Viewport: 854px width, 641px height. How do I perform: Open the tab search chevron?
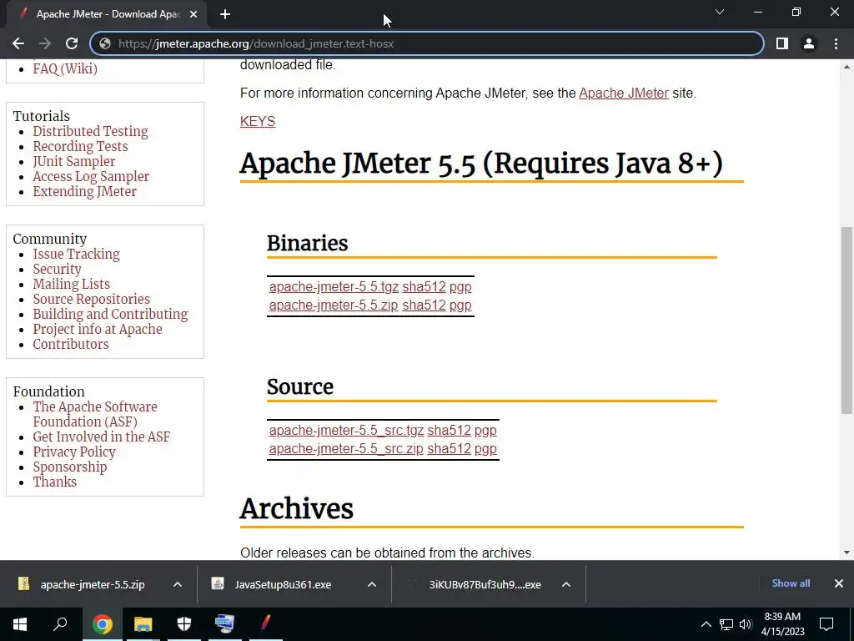click(x=720, y=12)
